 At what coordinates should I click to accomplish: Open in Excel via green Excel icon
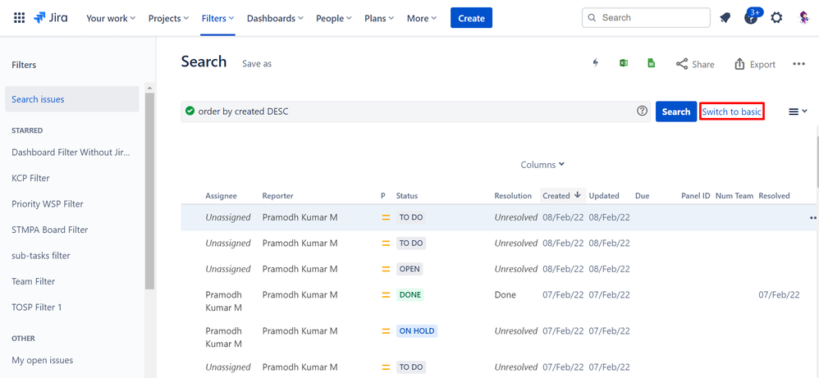point(624,64)
